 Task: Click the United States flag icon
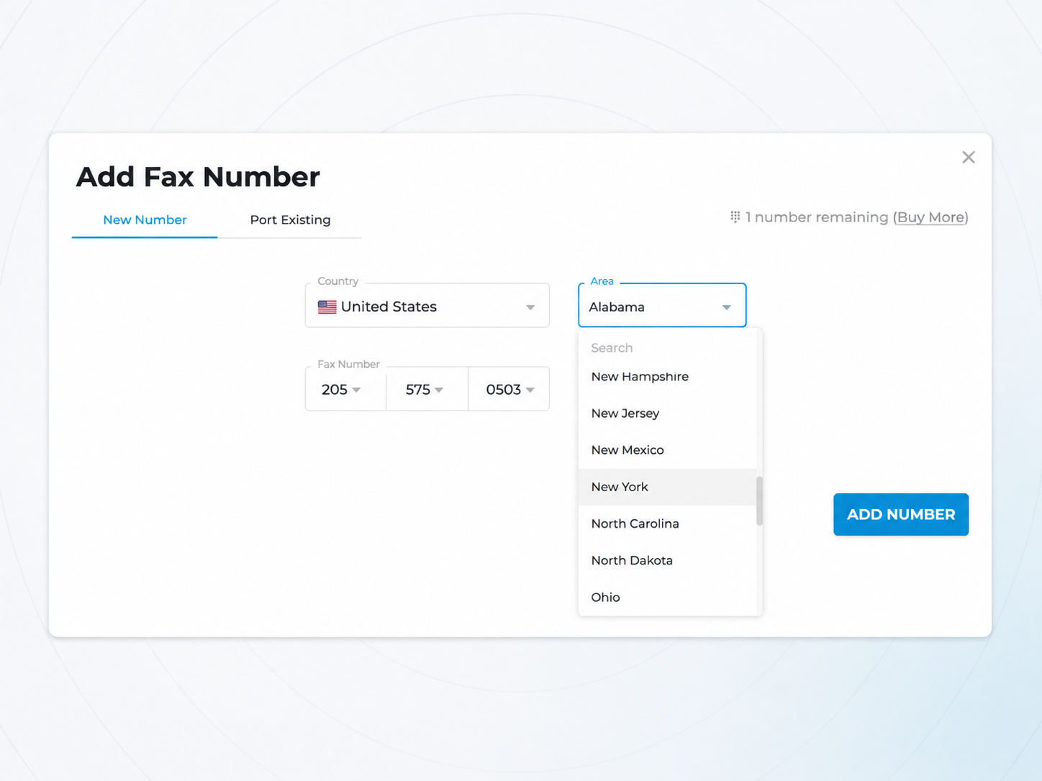327,307
